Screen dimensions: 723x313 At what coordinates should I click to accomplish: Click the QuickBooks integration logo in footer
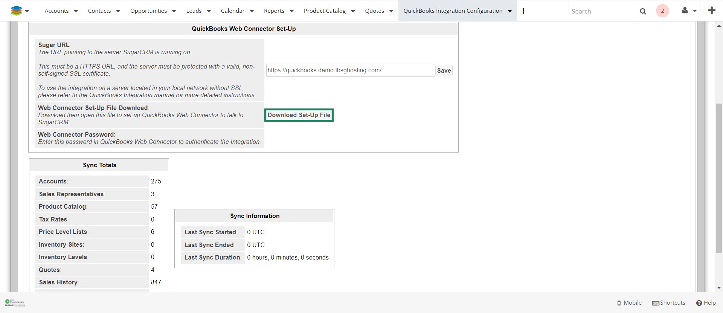click(x=15, y=303)
